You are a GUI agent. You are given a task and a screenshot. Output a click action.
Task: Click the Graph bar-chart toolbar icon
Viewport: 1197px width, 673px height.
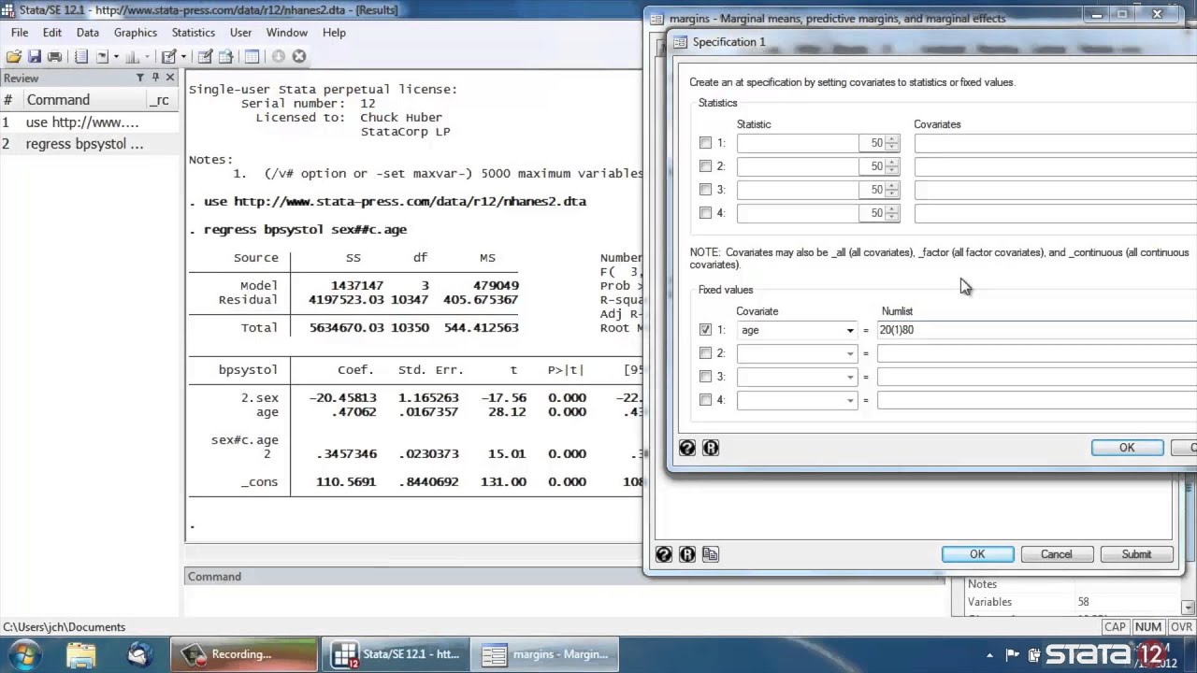(132, 56)
